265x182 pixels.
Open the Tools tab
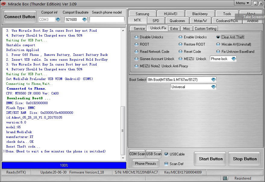(227, 14)
